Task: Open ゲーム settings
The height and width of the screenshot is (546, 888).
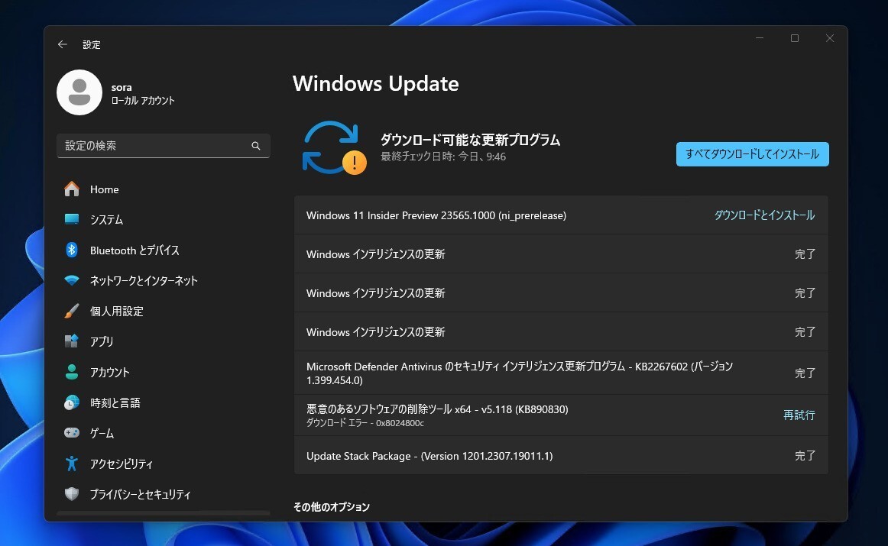Action: (x=102, y=433)
